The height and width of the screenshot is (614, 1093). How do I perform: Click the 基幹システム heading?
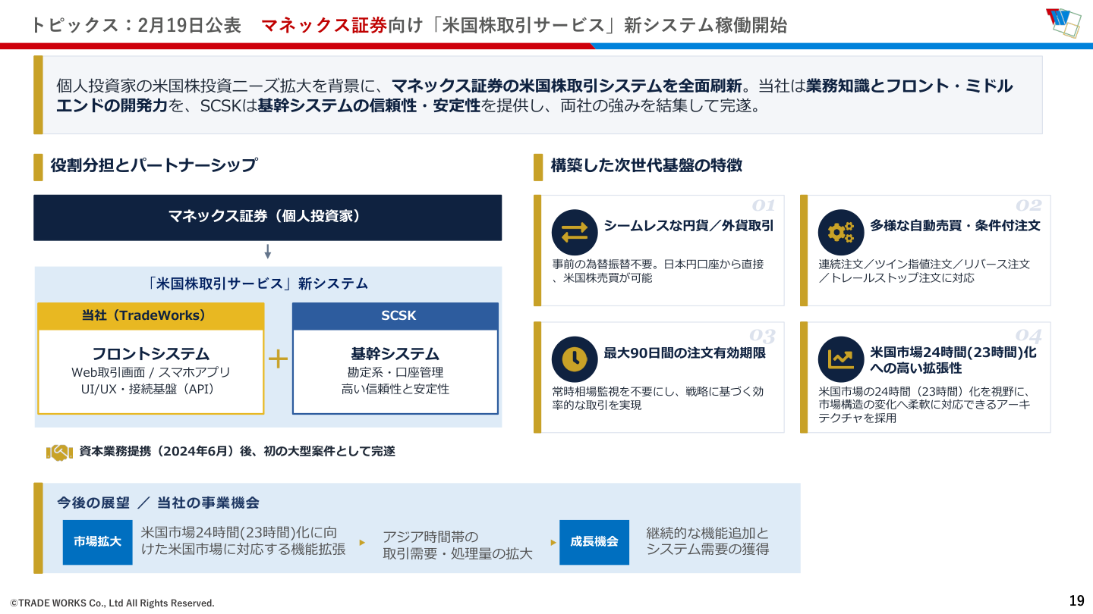click(395, 353)
